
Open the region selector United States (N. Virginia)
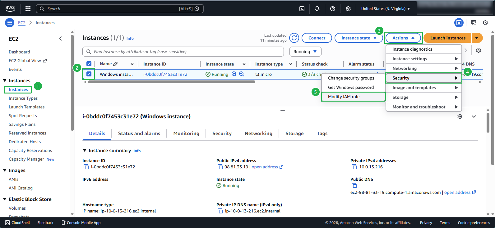coord(385,9)
